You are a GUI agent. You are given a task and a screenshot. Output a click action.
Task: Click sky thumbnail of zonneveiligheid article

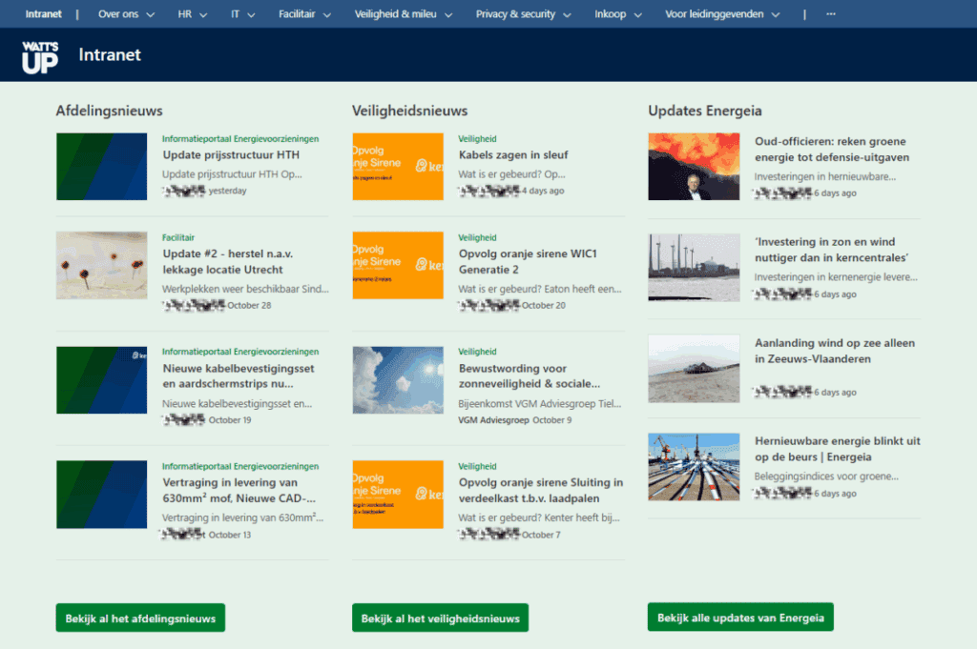(398, 380)
